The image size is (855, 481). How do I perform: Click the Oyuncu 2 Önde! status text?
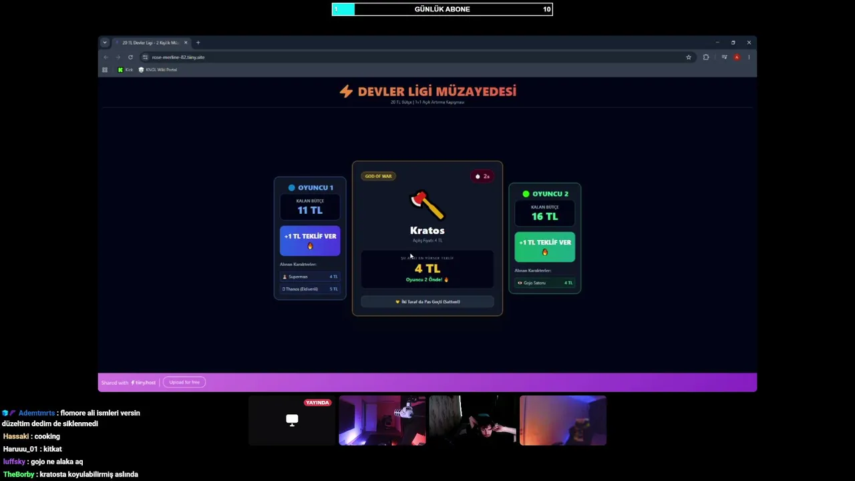click(427, 280)
